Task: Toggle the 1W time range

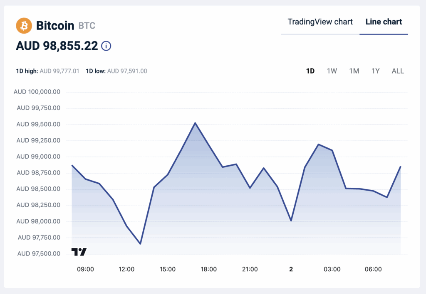Action: [332, 71]
